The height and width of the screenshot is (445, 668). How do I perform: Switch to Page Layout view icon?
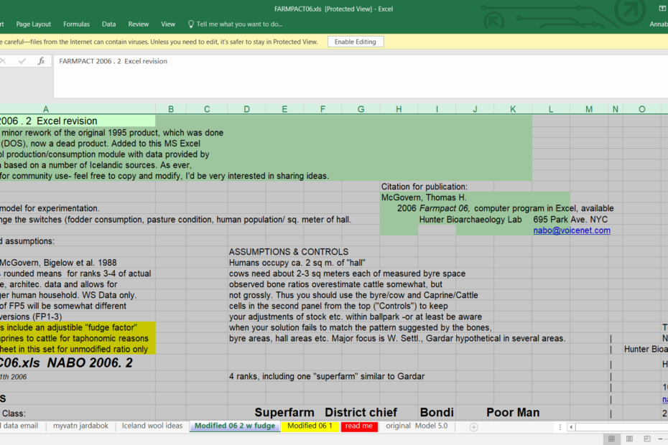click(629, 439)
